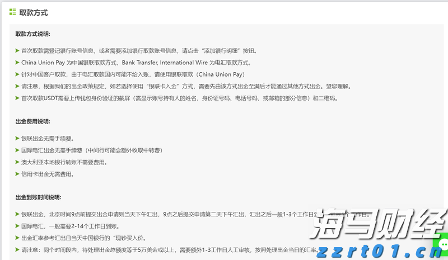The image size is (448, 260).
Task: Click the green list icon beside 取款方式
Action: coord(12,12)
